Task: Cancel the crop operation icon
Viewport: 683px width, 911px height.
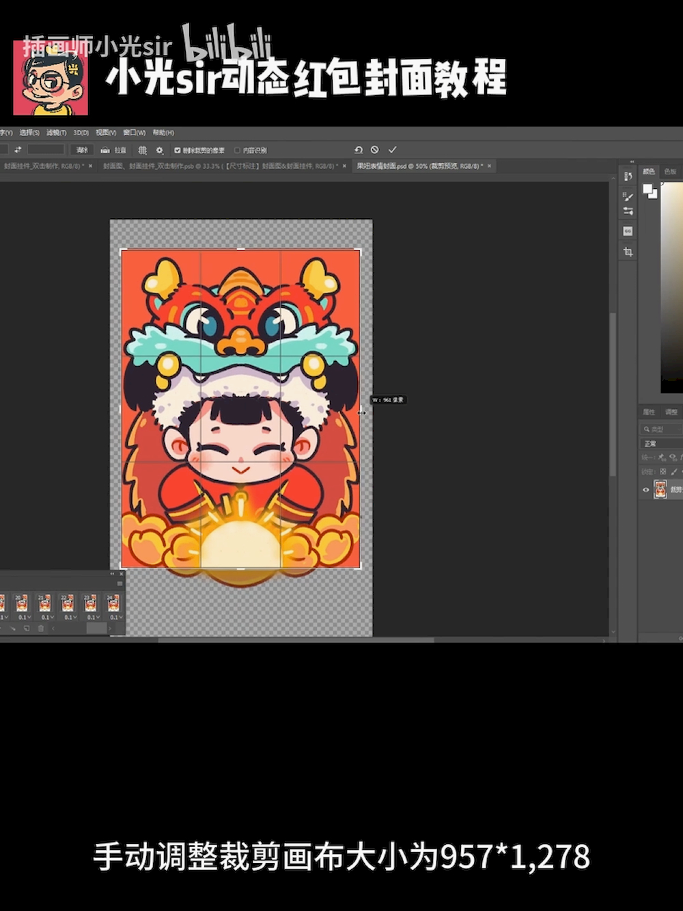Action: click(375, 150)
